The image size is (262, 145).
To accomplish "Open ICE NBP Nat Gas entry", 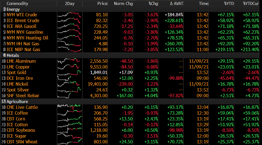I will [x=24, y=49].
